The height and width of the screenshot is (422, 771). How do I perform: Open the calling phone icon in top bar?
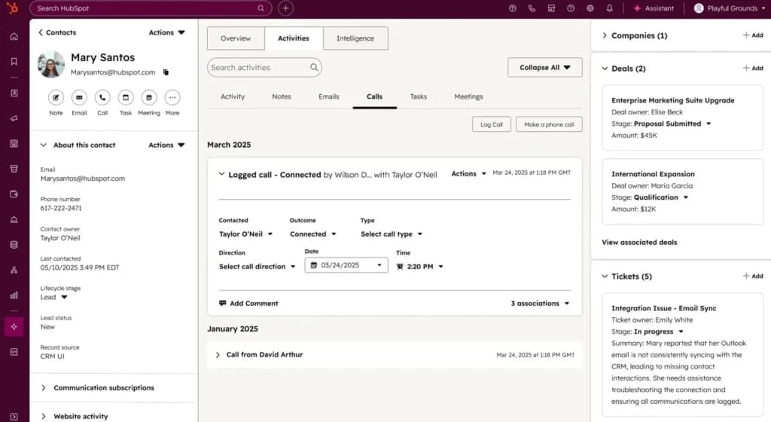tap(532, 8)
